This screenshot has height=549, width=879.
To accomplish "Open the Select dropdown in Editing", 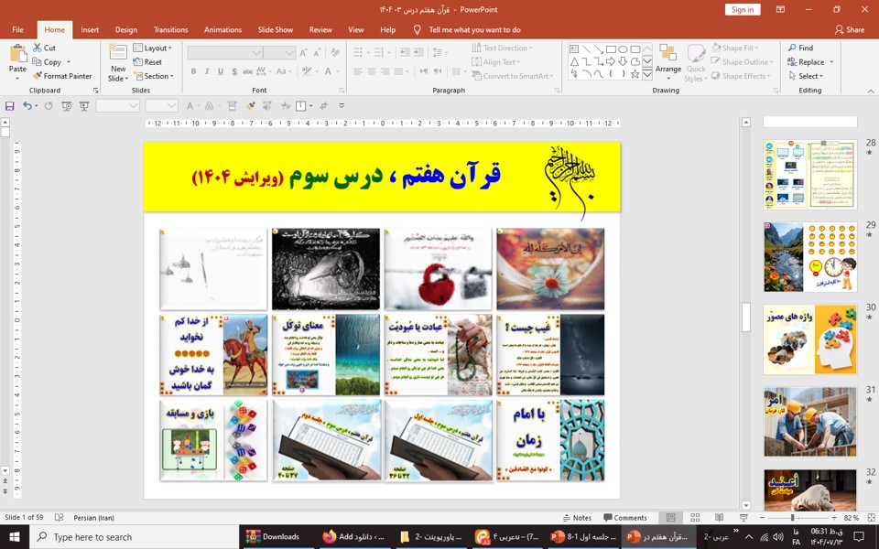I will [x=810, y=76].
